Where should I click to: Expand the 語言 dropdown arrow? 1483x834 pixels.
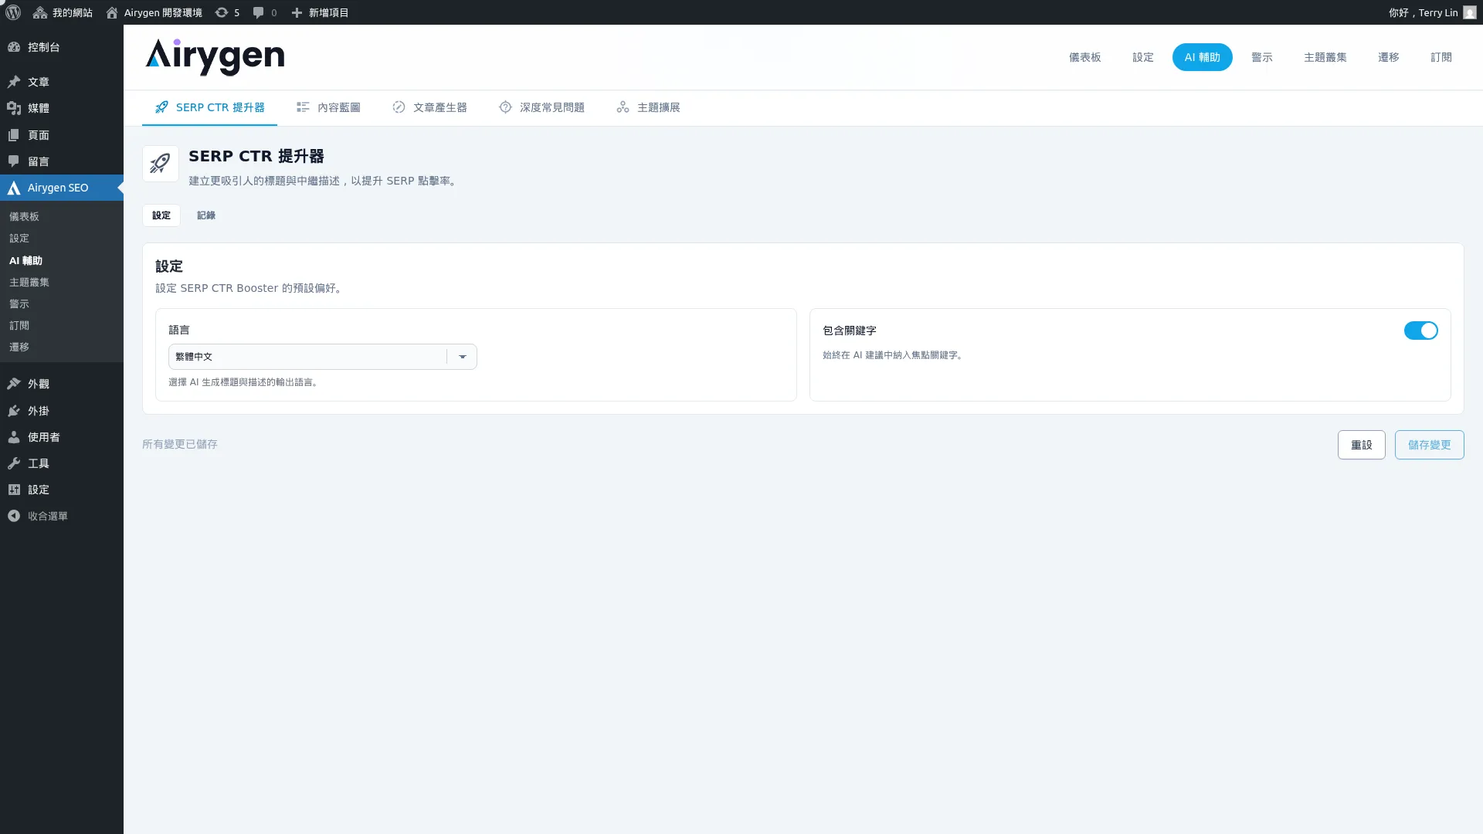(x=463, y=357)
